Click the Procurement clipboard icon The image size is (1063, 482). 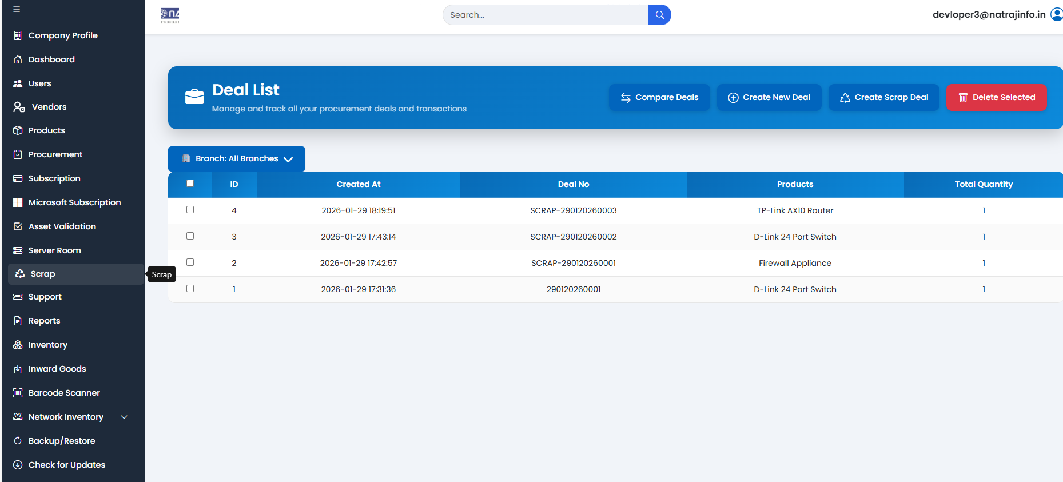[18, 154]
